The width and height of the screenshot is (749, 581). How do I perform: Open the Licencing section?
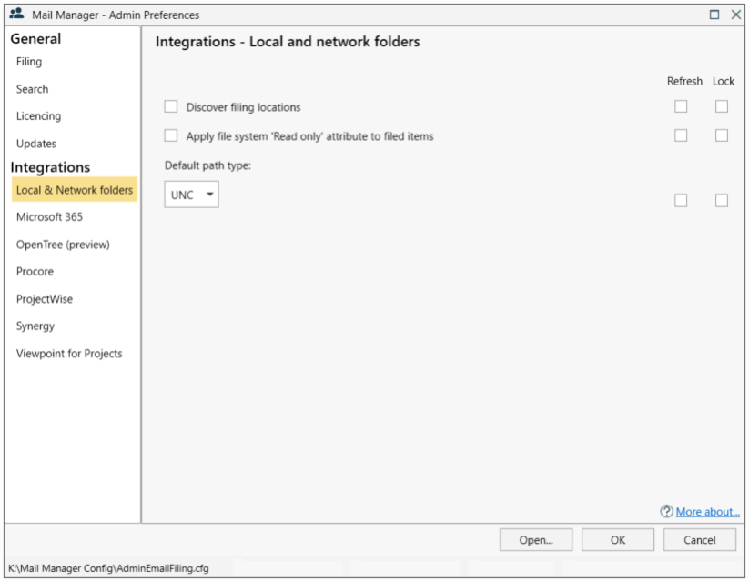pyautogui.click(x=38, y=115)
